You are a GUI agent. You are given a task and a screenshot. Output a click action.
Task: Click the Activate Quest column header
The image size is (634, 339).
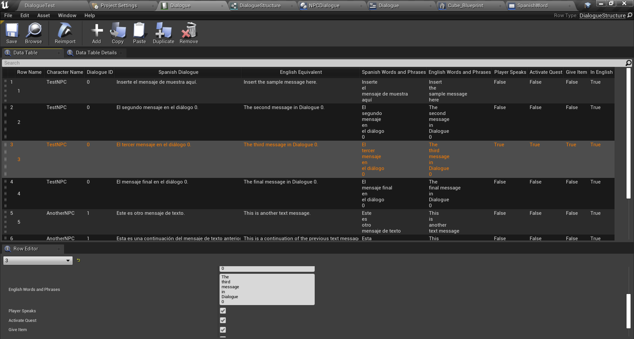[546, 72]
